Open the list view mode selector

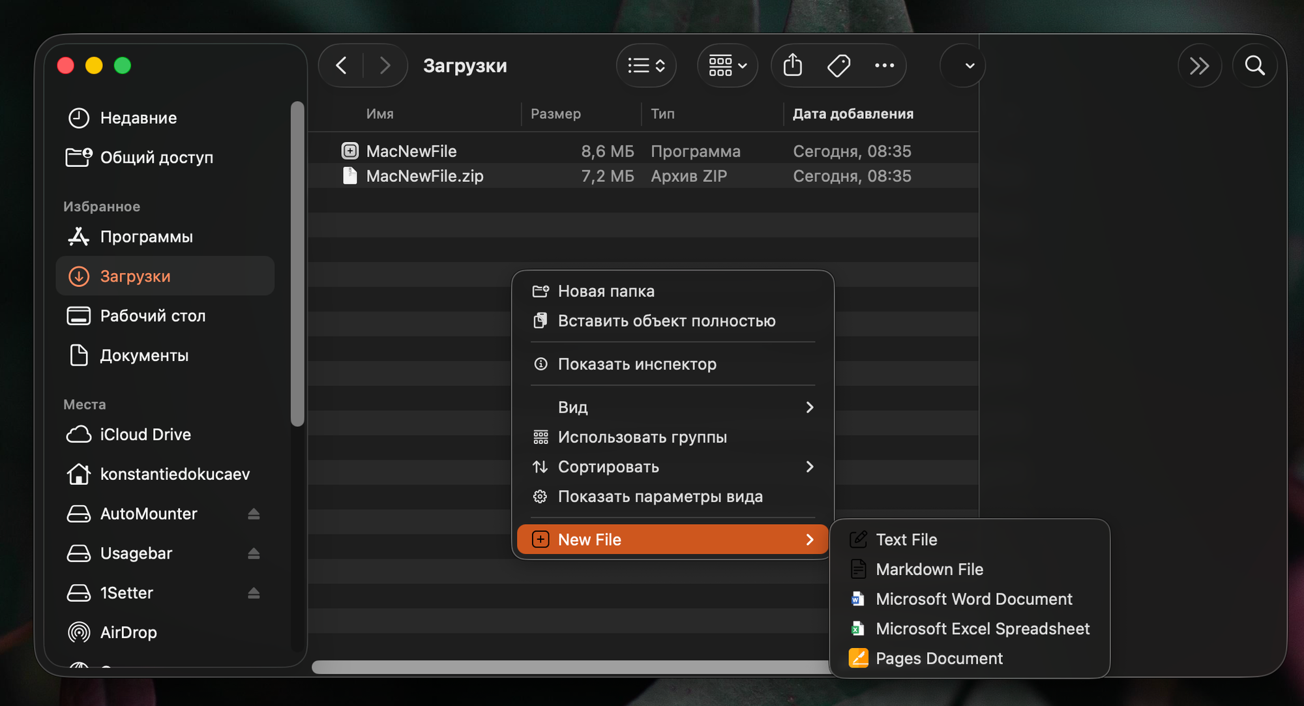click(645, 65)
